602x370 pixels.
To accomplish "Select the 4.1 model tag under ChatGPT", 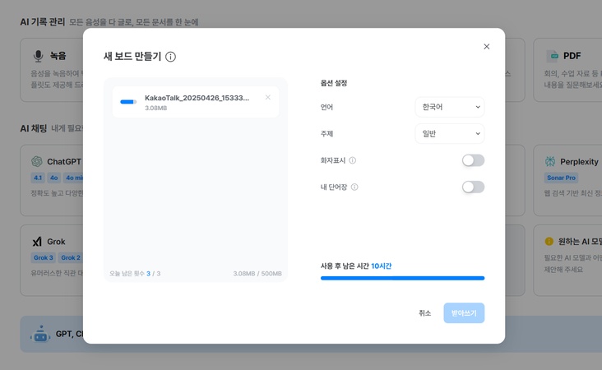I will (38, 178).
